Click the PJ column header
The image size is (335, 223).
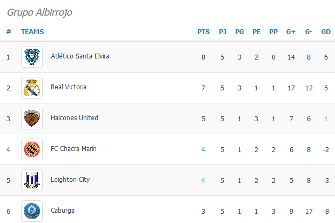[223, 32]
